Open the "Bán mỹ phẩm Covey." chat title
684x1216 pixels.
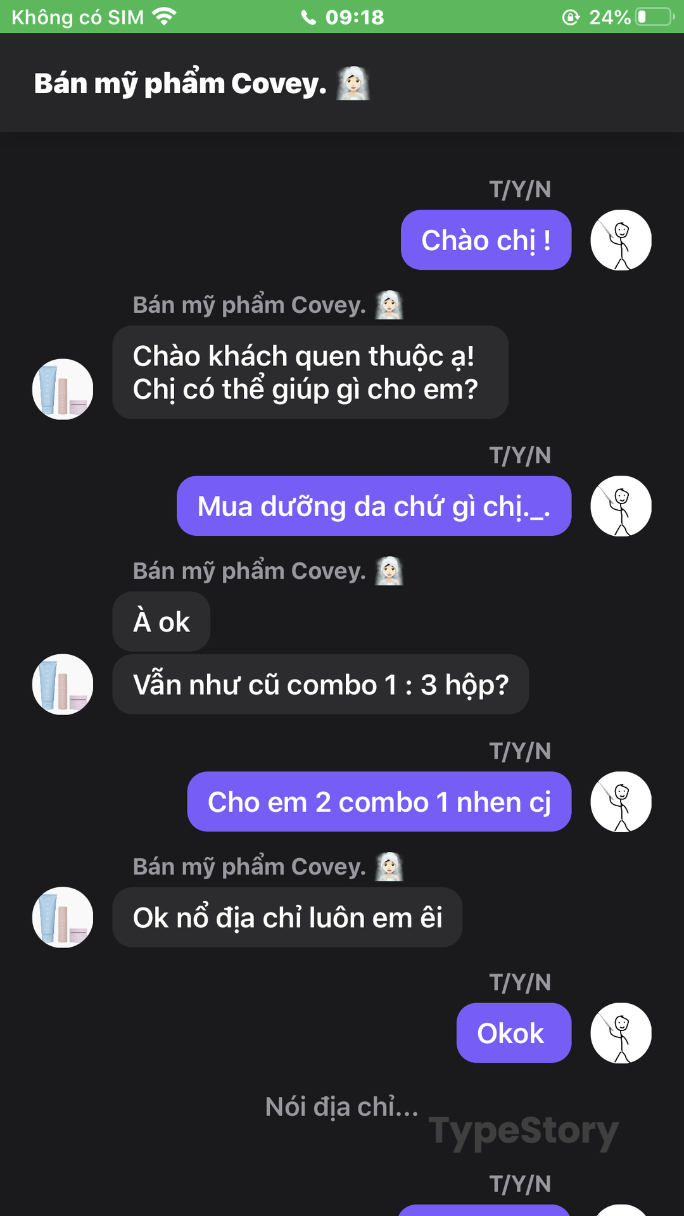(180, 84)
